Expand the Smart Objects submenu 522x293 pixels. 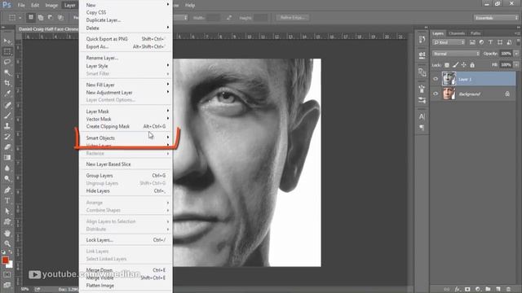click(x=126, y=138)
